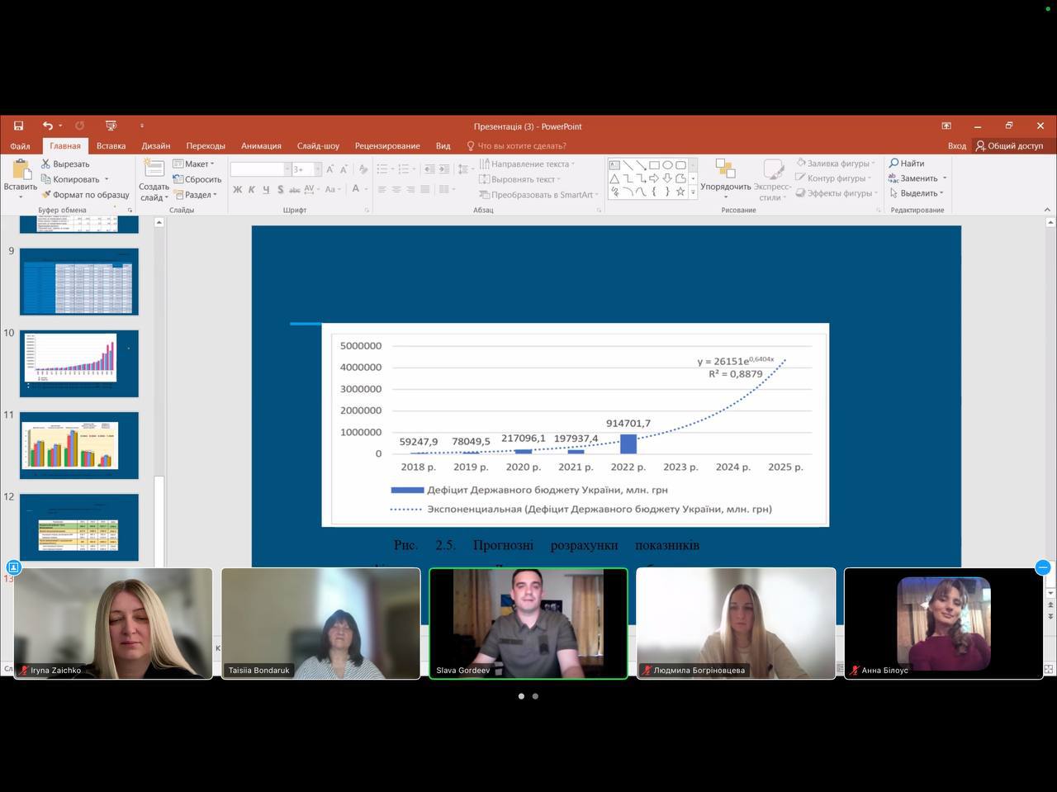Select the oval shape in shapes gallery

tap(667, 164)
